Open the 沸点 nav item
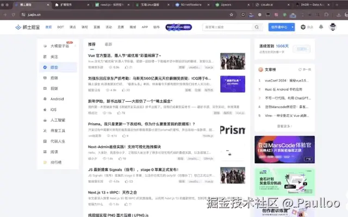This screenshot has width=348, height=217. pos(72,27)
